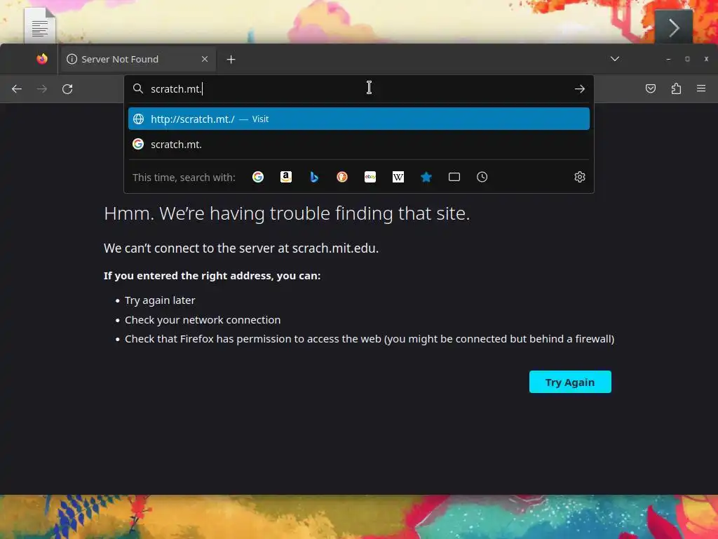Click the Go arrow in address bar
The height and width of the screenshot is (539, 718).
pos(580,89)
